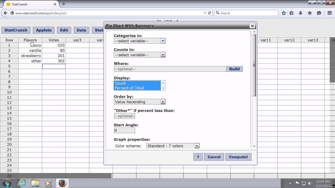Open dialog help with the ? button
The image size is (335, 188).
(198, 157)
